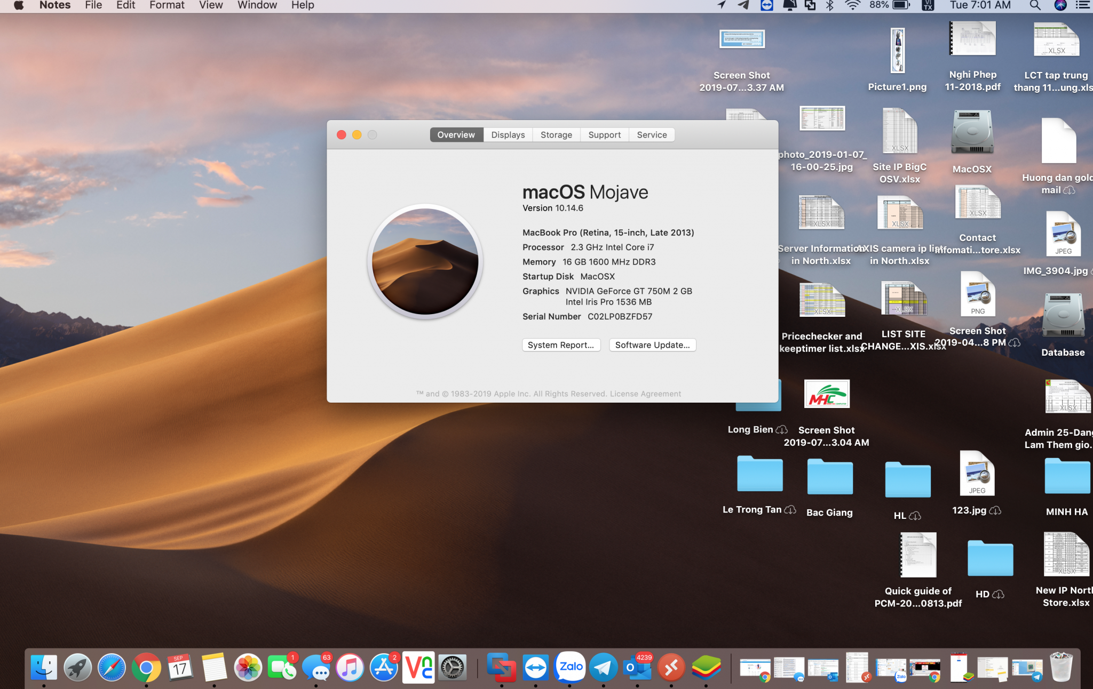The height and width of the screenshot is (689, 1093).
Task: Open TeamViewer from the Dock
Action: [535, 668]
